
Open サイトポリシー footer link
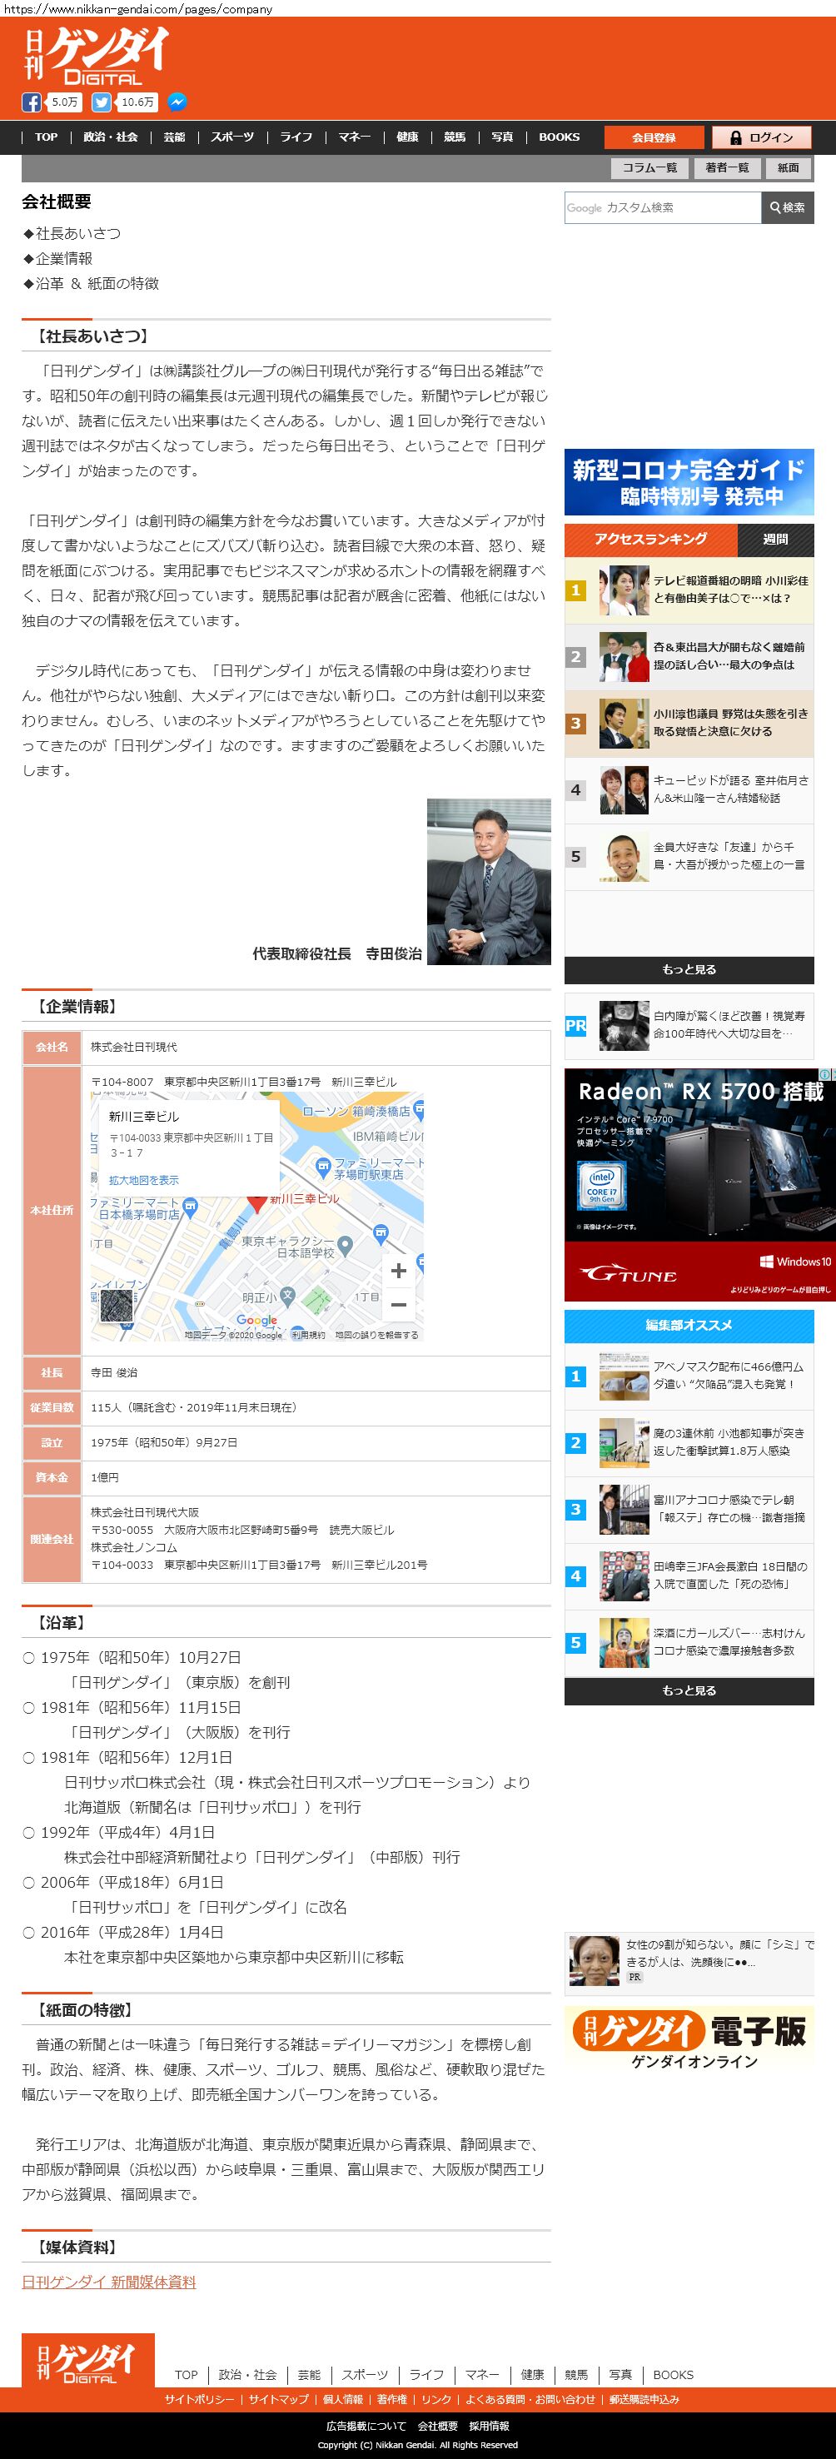coord(198,2399)
